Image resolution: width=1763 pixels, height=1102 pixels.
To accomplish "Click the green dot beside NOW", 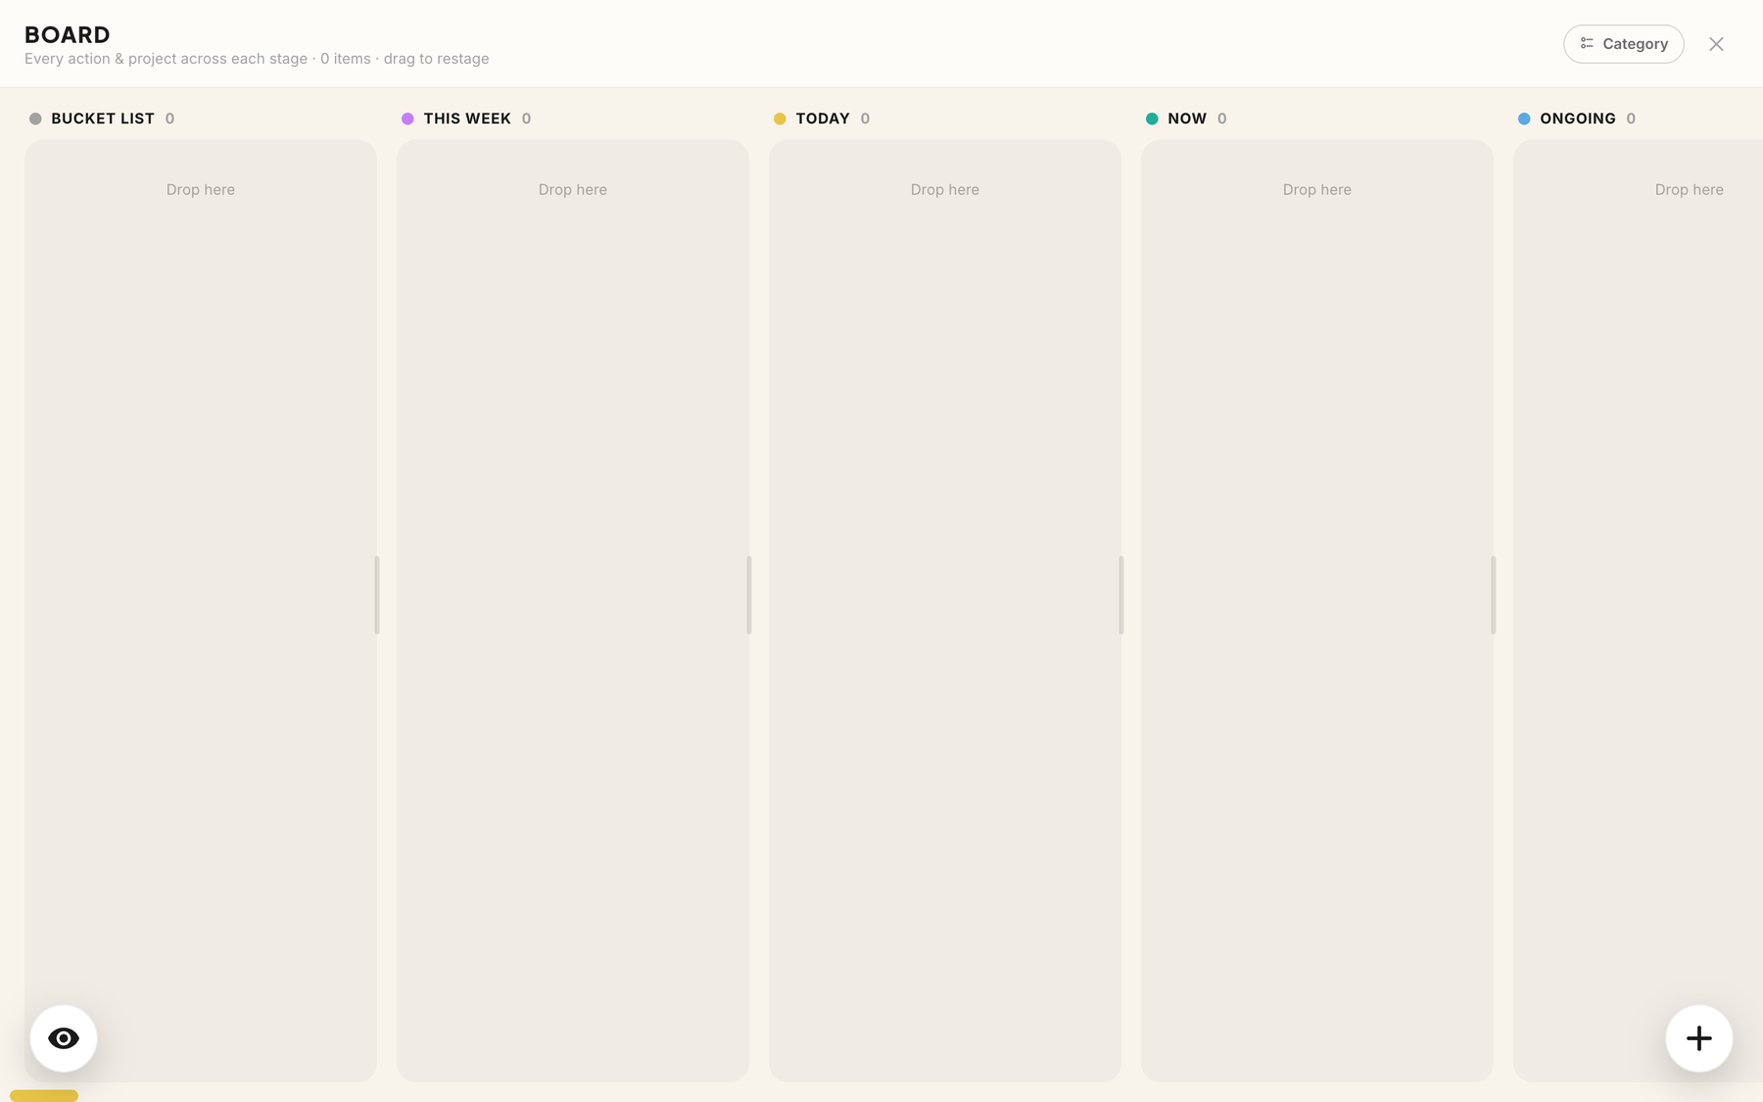I will coord(1152,119).
